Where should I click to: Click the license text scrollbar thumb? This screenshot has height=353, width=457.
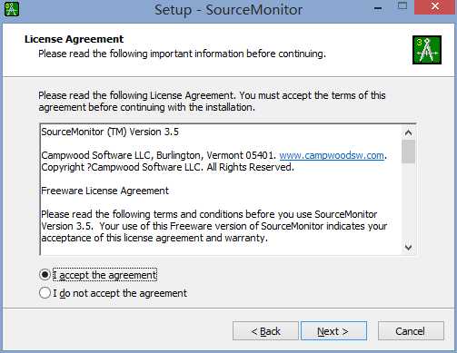[408, 152]
